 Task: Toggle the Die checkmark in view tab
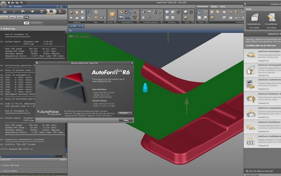pyautogui.click(x=71, y=26)
